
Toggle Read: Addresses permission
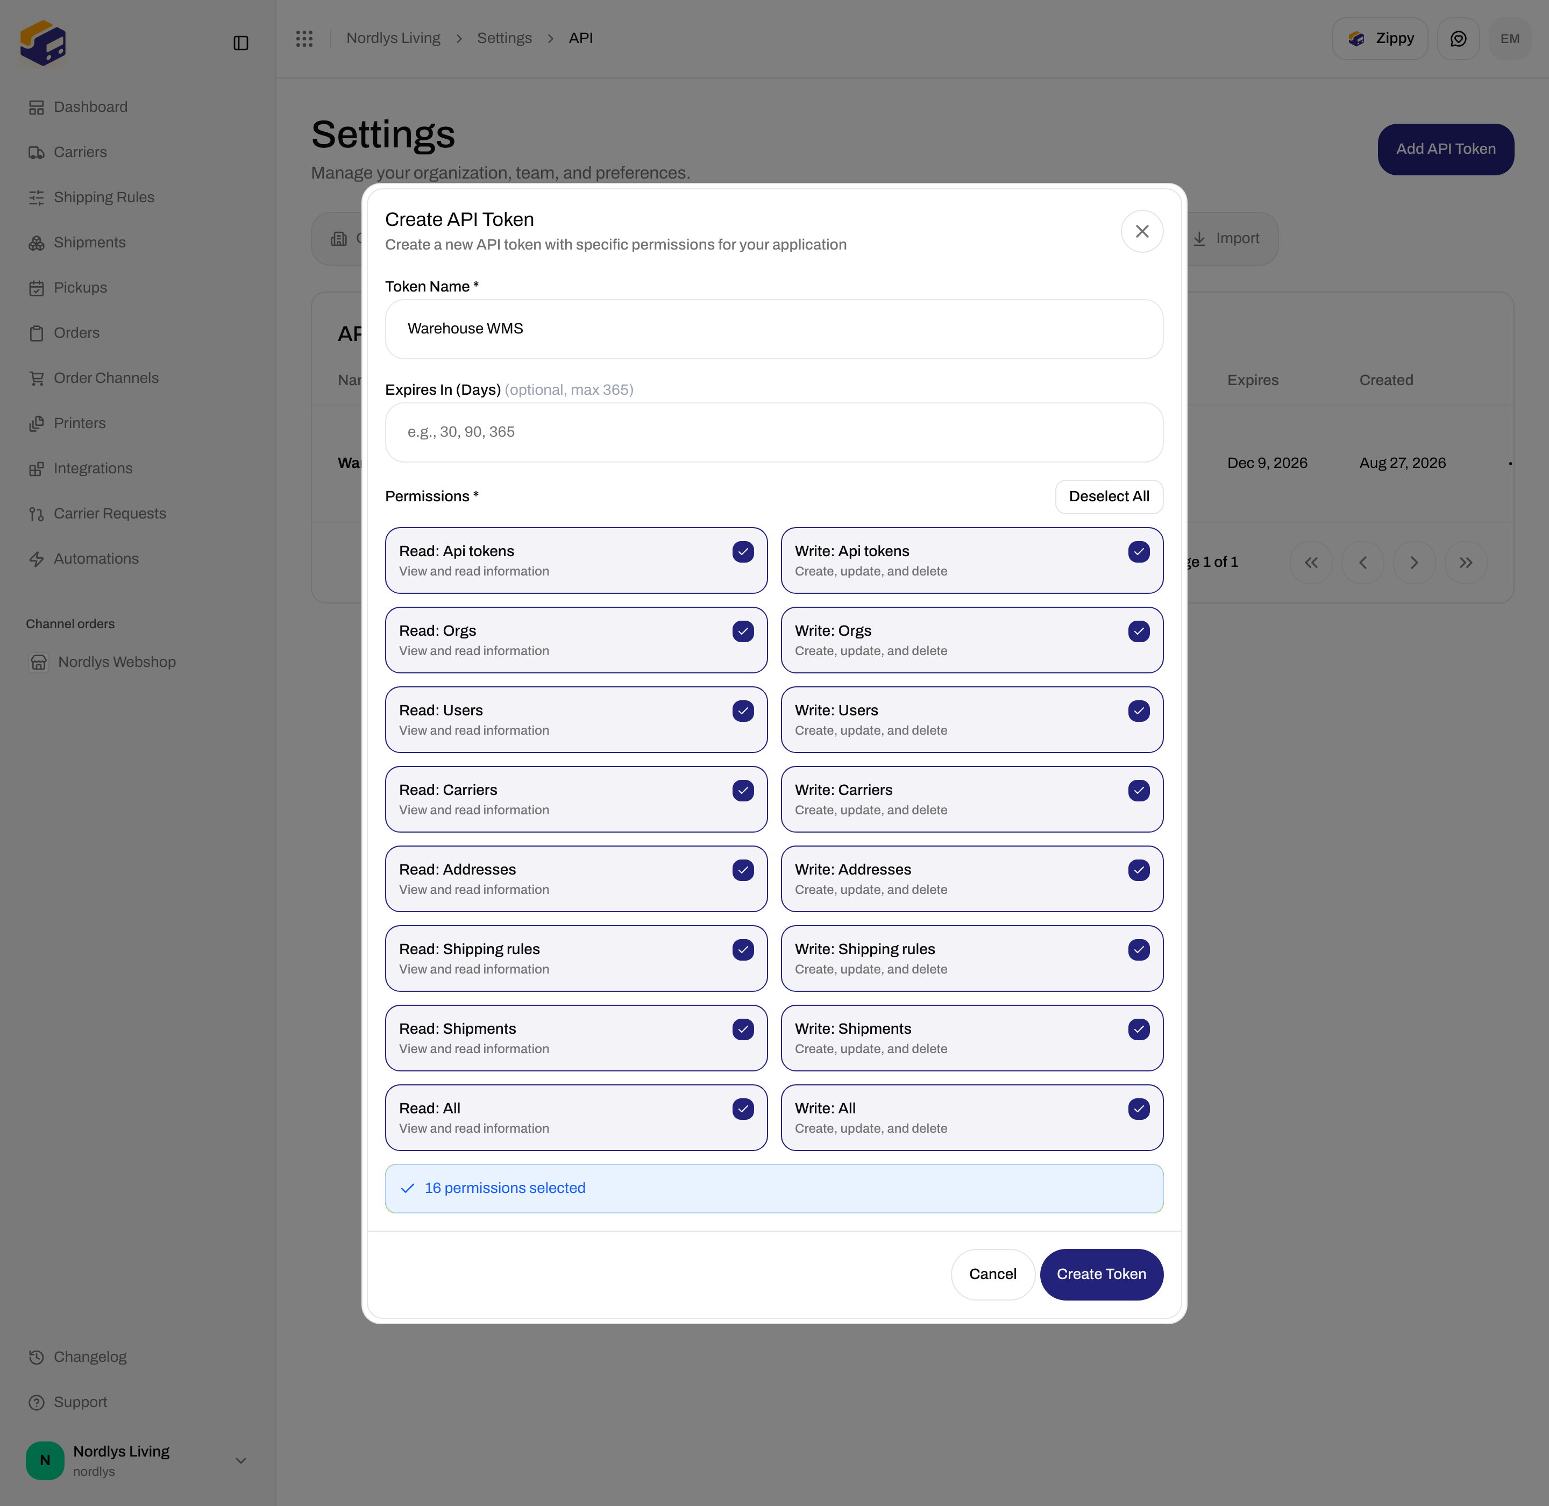(x=742, y=870)
